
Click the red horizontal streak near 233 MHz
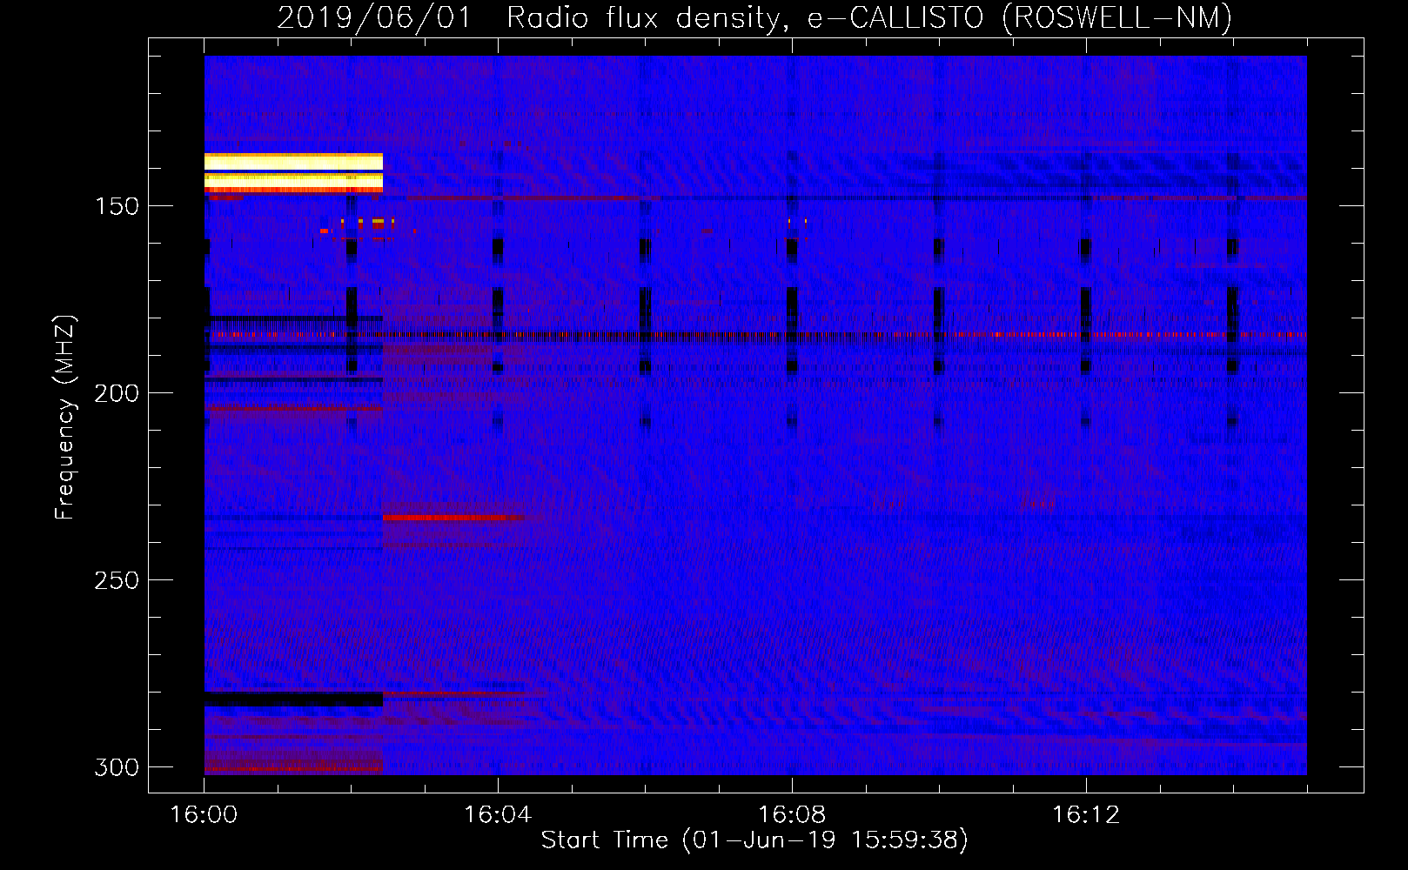tap(453, 518)
